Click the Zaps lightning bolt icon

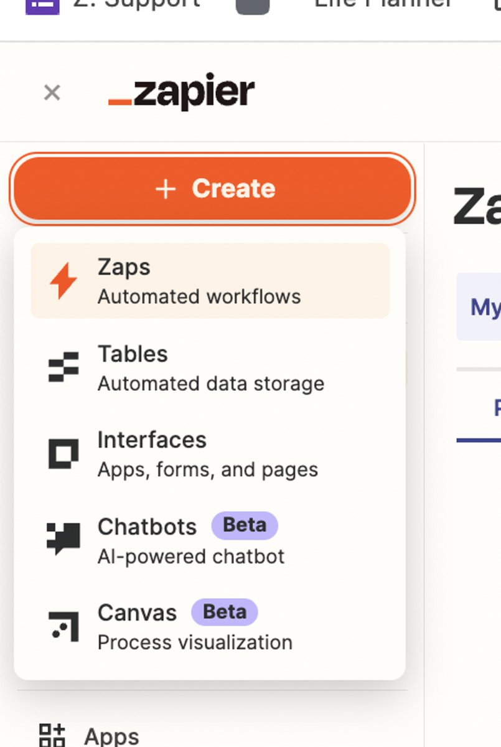pyautogui.click(x=63, y=281)
